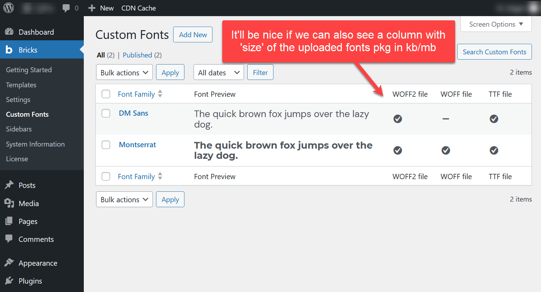Open the DM Sans font entry
The width and height of the screenshot is (541, 292).
(x=134, y=113)
